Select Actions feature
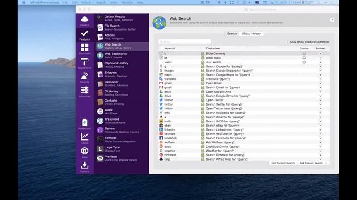 (122, 37)
